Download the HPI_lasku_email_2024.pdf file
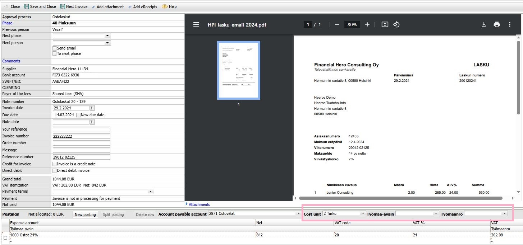The width and height of the screenshot is (523, 245). click(484, 24)
